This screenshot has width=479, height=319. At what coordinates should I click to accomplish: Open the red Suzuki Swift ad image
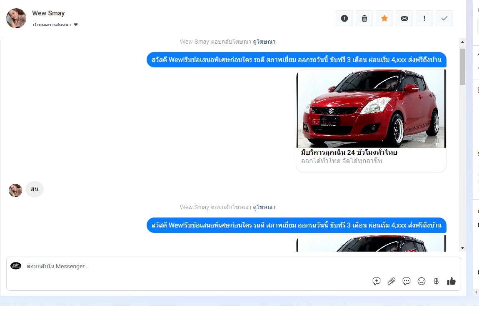(x=371, y=109)
